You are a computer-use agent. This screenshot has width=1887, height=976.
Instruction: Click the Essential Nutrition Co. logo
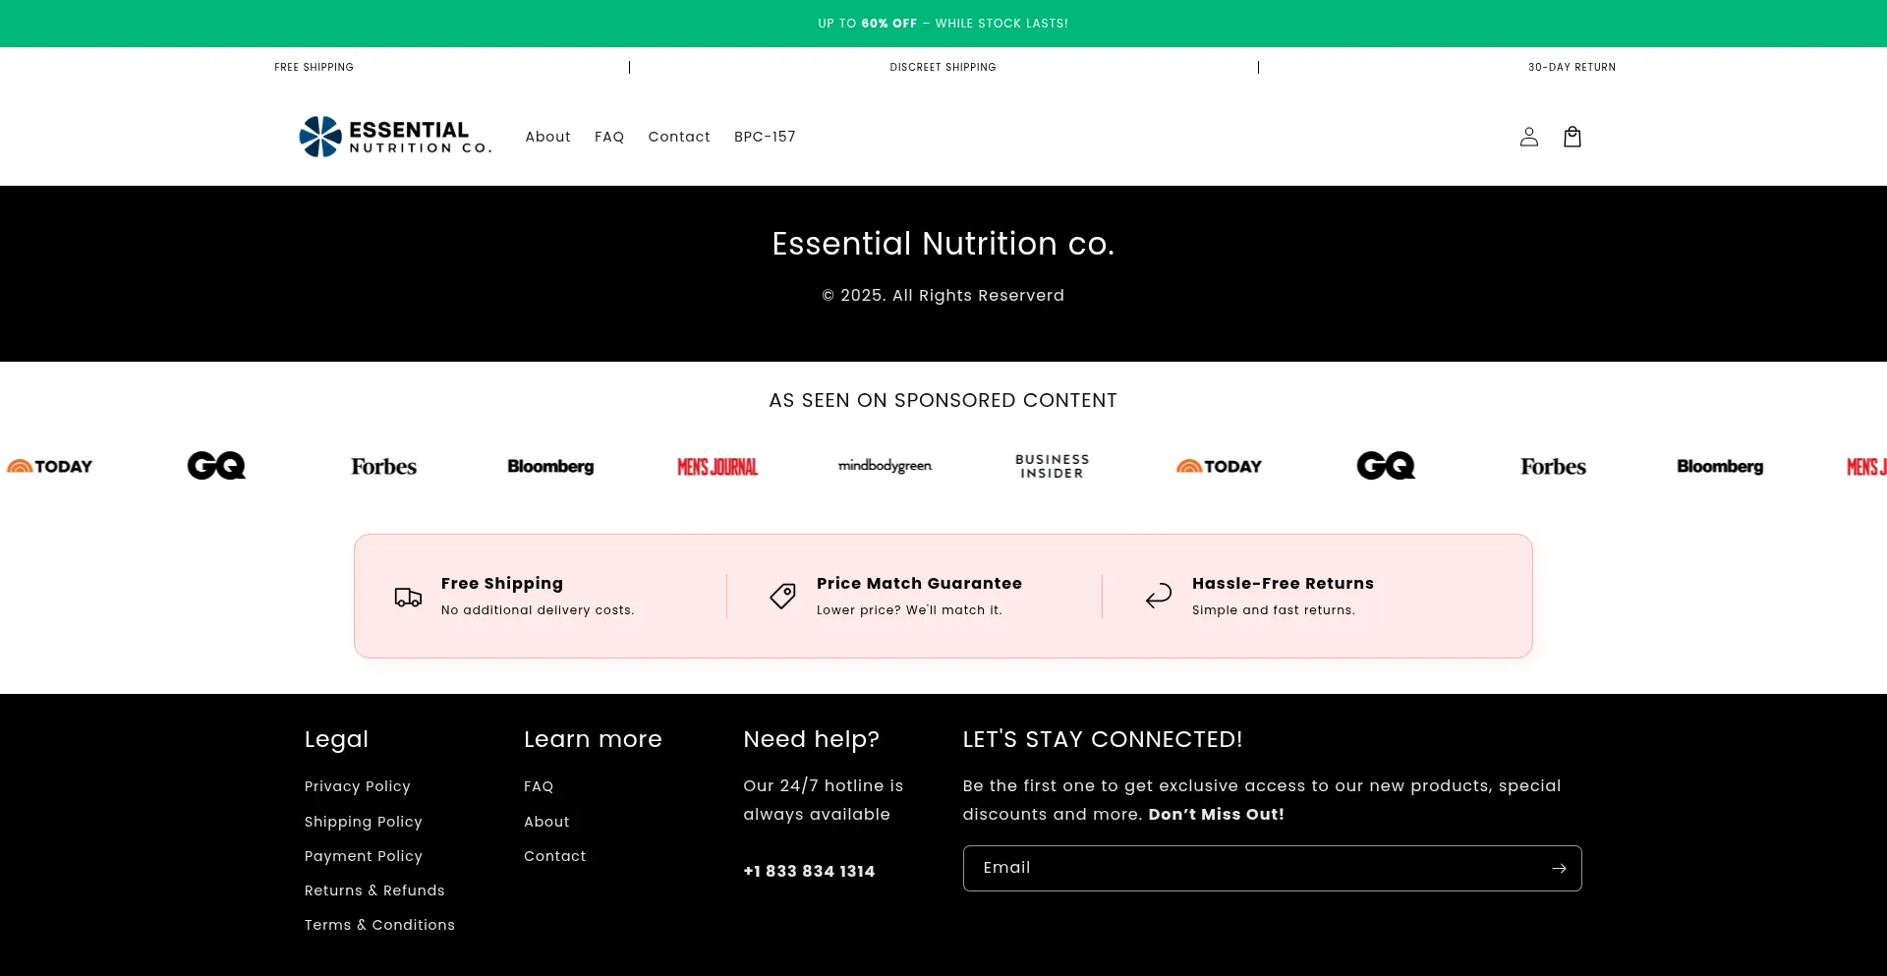394,137
